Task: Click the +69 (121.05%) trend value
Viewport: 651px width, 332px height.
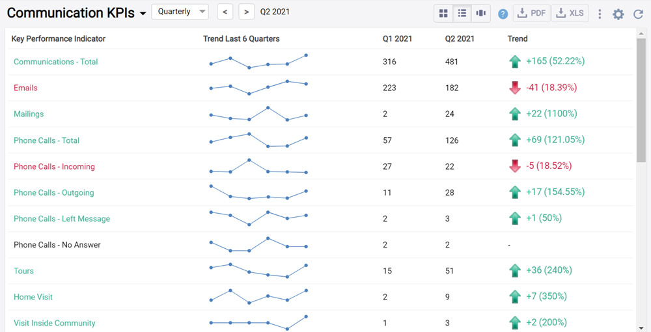Action: (555, 140)
